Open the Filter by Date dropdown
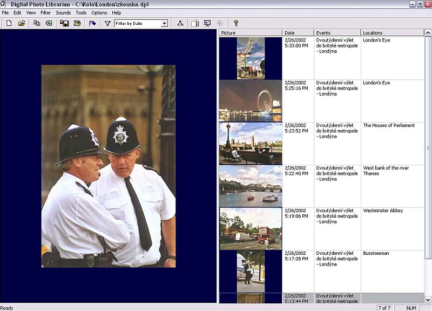The height and width of the screenshot is (311, 432). tap(165, 24)
